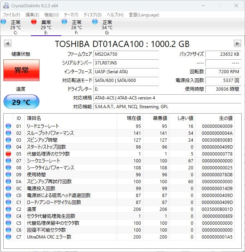The height and width of the screenshot is (252, 245).
Task: Click the power on count value 5337 回
Action: [223, 80]
